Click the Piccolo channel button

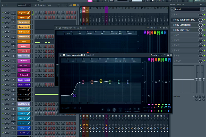coord(24,109)
